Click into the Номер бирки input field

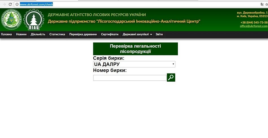(x=130, y=78)
